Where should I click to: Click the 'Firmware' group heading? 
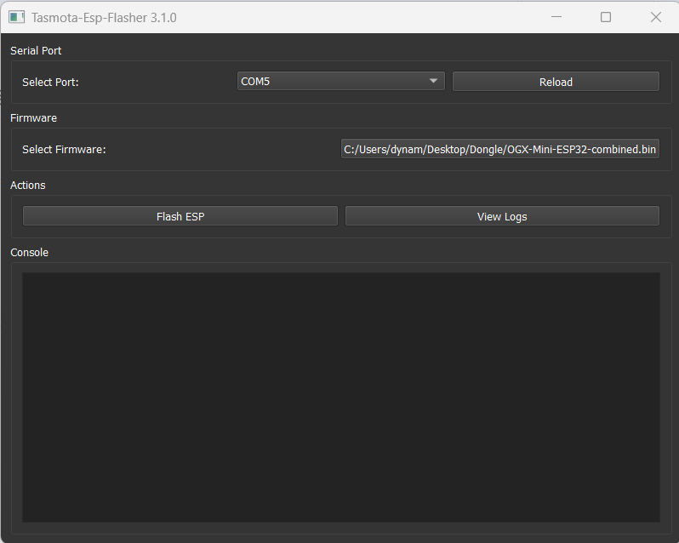[x=33, y=117]
